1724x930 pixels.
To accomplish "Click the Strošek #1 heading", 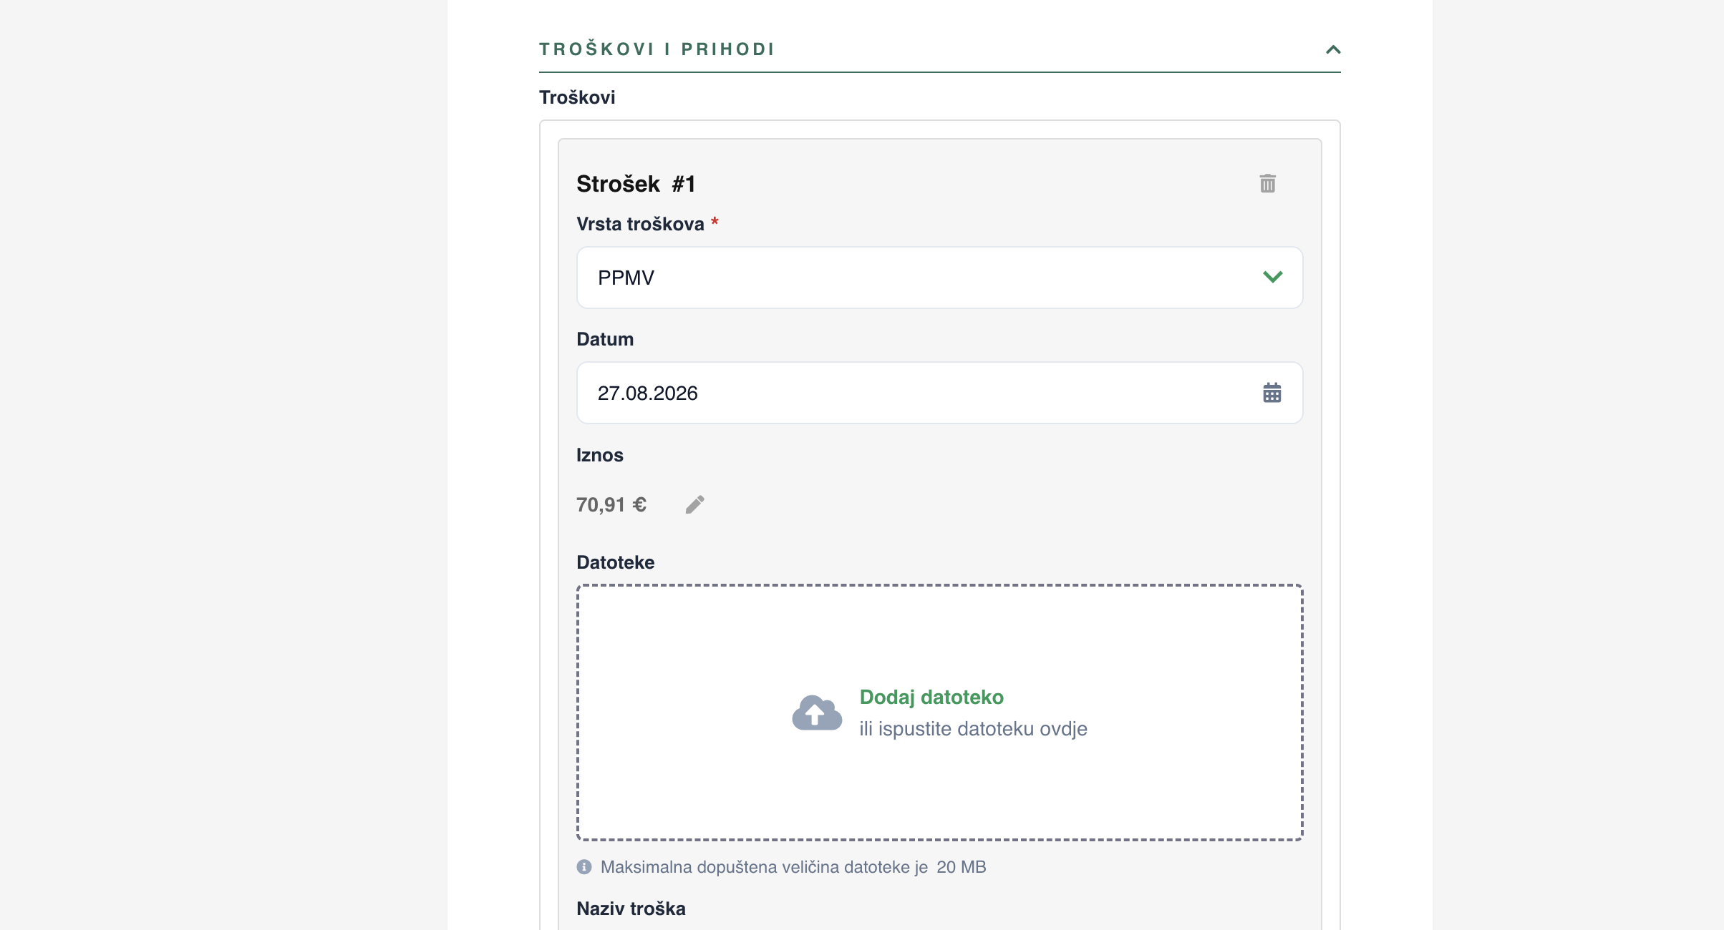I will [x=636, y=184].
